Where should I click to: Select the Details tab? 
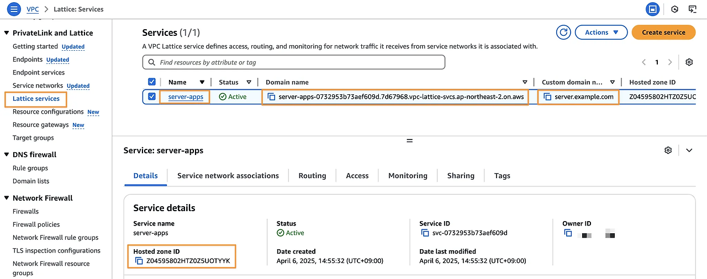pyautogui.click(x=146, y=176)
